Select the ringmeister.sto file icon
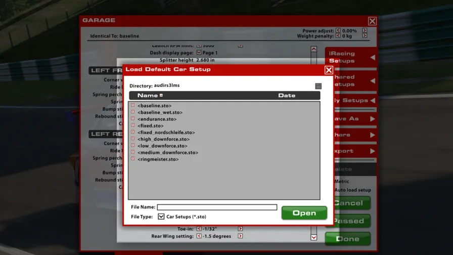The width and height of the screenshot is (453, 255). tap(132, 159)
